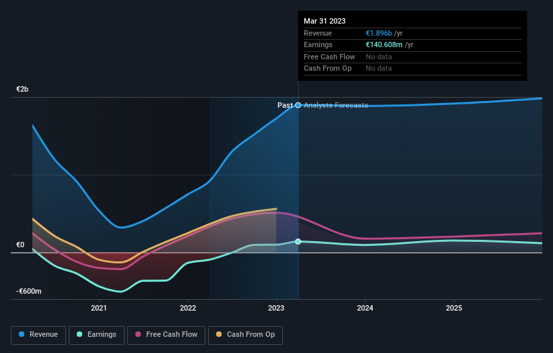Click the tooltip 'Earnings' row label
This screenshot has width=553, height=353.
[x=318, y=44]
